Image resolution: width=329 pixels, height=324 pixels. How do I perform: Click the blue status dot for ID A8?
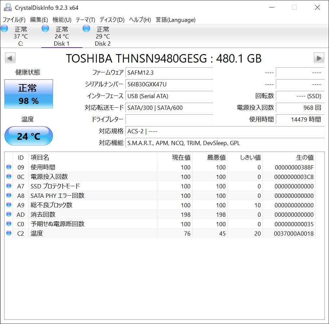click(9, 195)
